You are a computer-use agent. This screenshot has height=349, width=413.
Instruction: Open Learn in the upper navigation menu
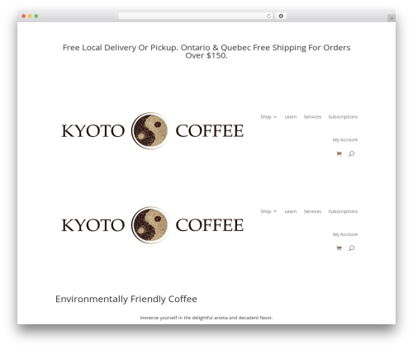(x=291, y=117)
